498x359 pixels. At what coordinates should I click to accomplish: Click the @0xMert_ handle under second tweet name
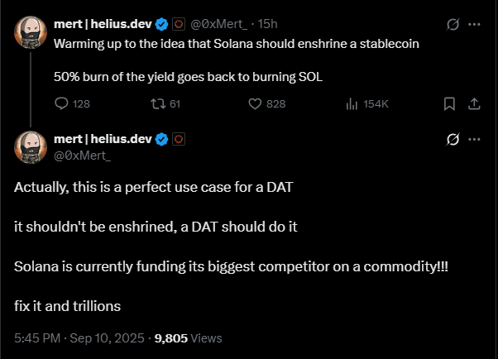[x=83, y=153]
